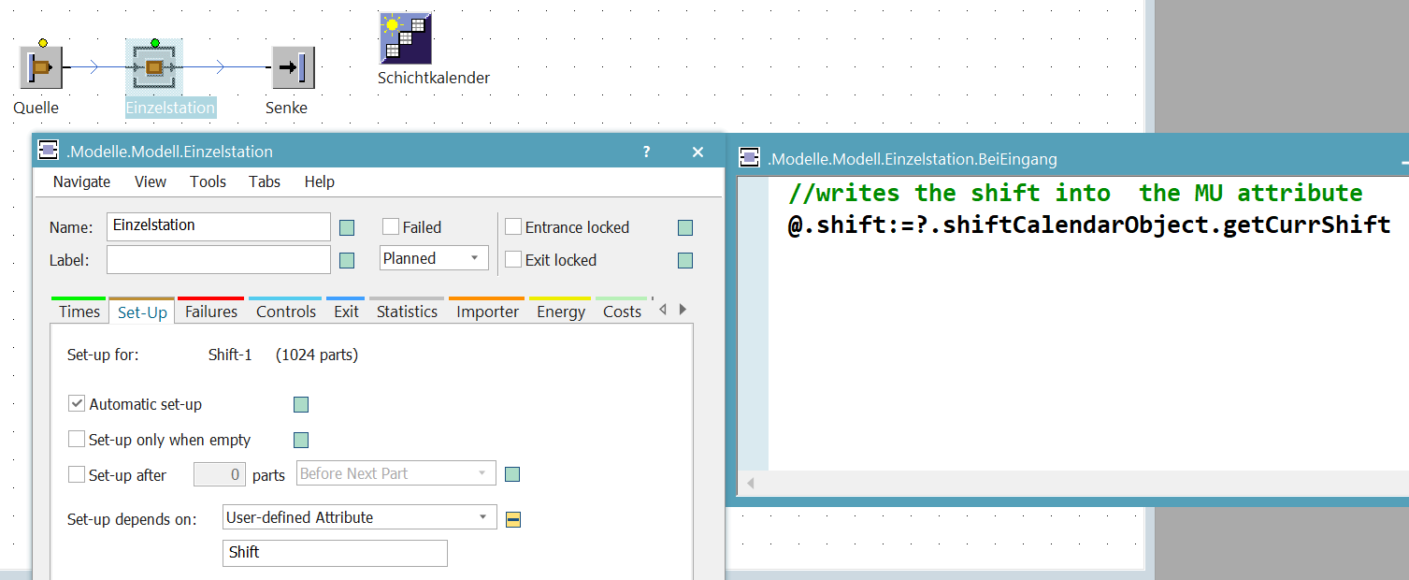Switch to the Failures tab

(211, 312)
